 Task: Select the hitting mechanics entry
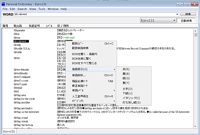(x=23, y=108)
